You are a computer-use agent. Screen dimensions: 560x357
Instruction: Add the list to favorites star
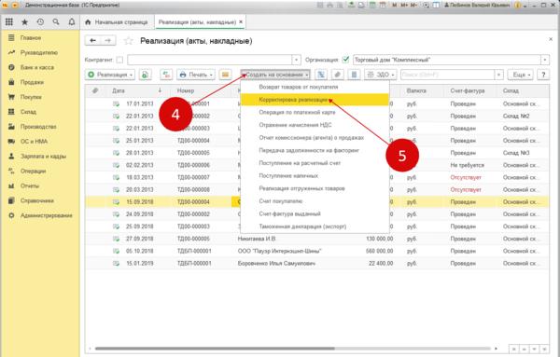pos(128,41)
